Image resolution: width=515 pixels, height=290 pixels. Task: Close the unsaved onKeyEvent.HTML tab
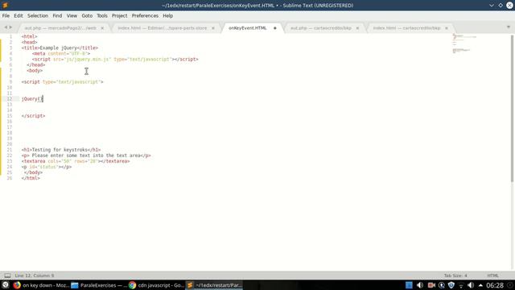275,28
